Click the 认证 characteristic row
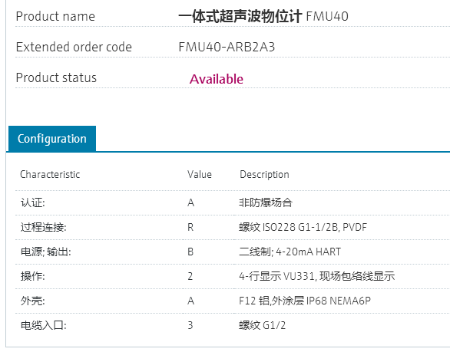Viewport: 450px width, 352px height. pos(233,202)
